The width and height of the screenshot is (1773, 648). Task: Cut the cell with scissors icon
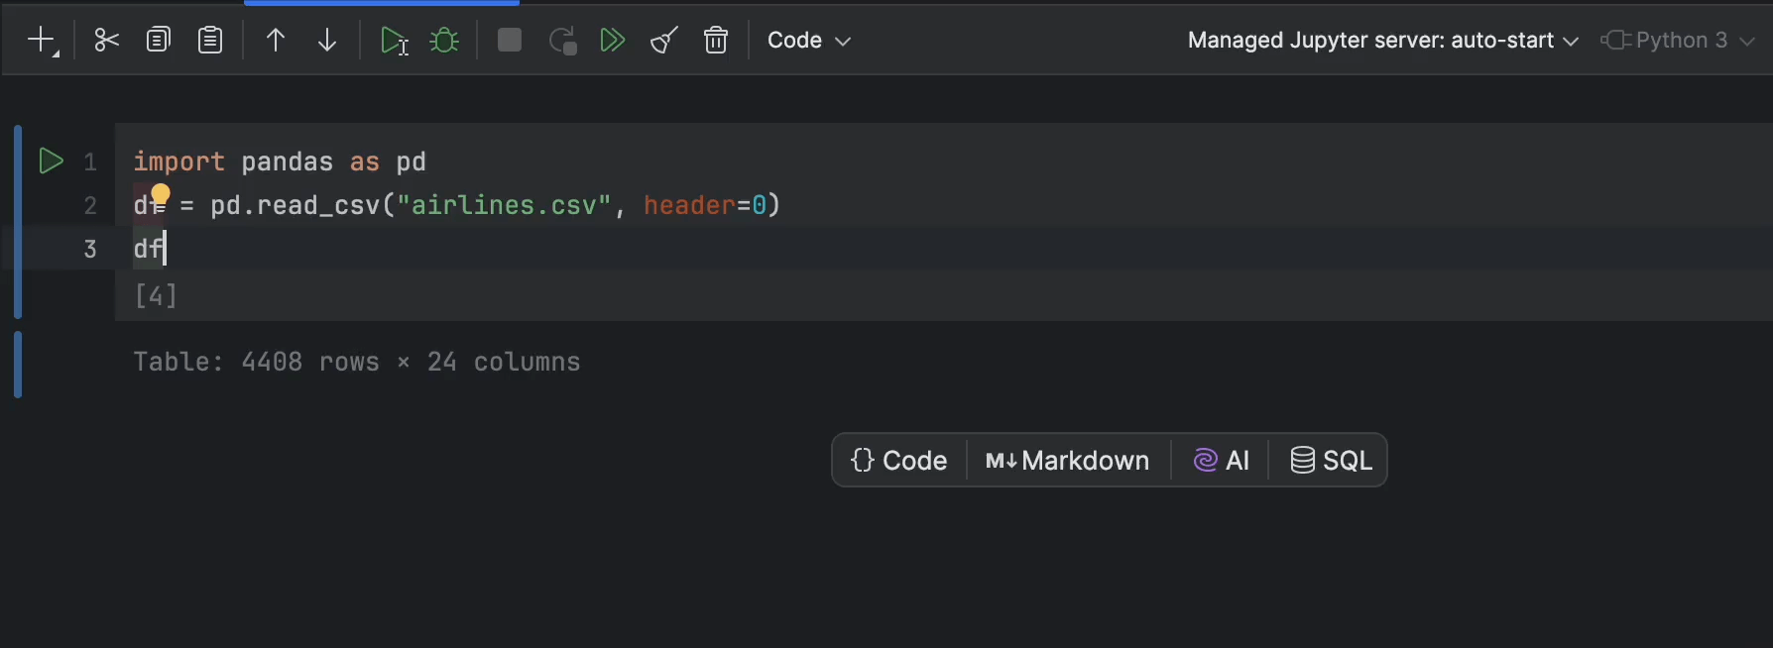106,41
